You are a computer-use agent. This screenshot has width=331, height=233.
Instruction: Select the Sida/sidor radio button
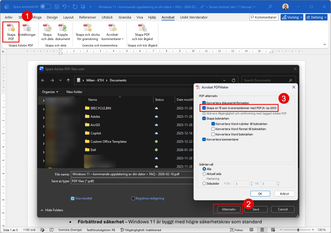(x=204, y=184)
